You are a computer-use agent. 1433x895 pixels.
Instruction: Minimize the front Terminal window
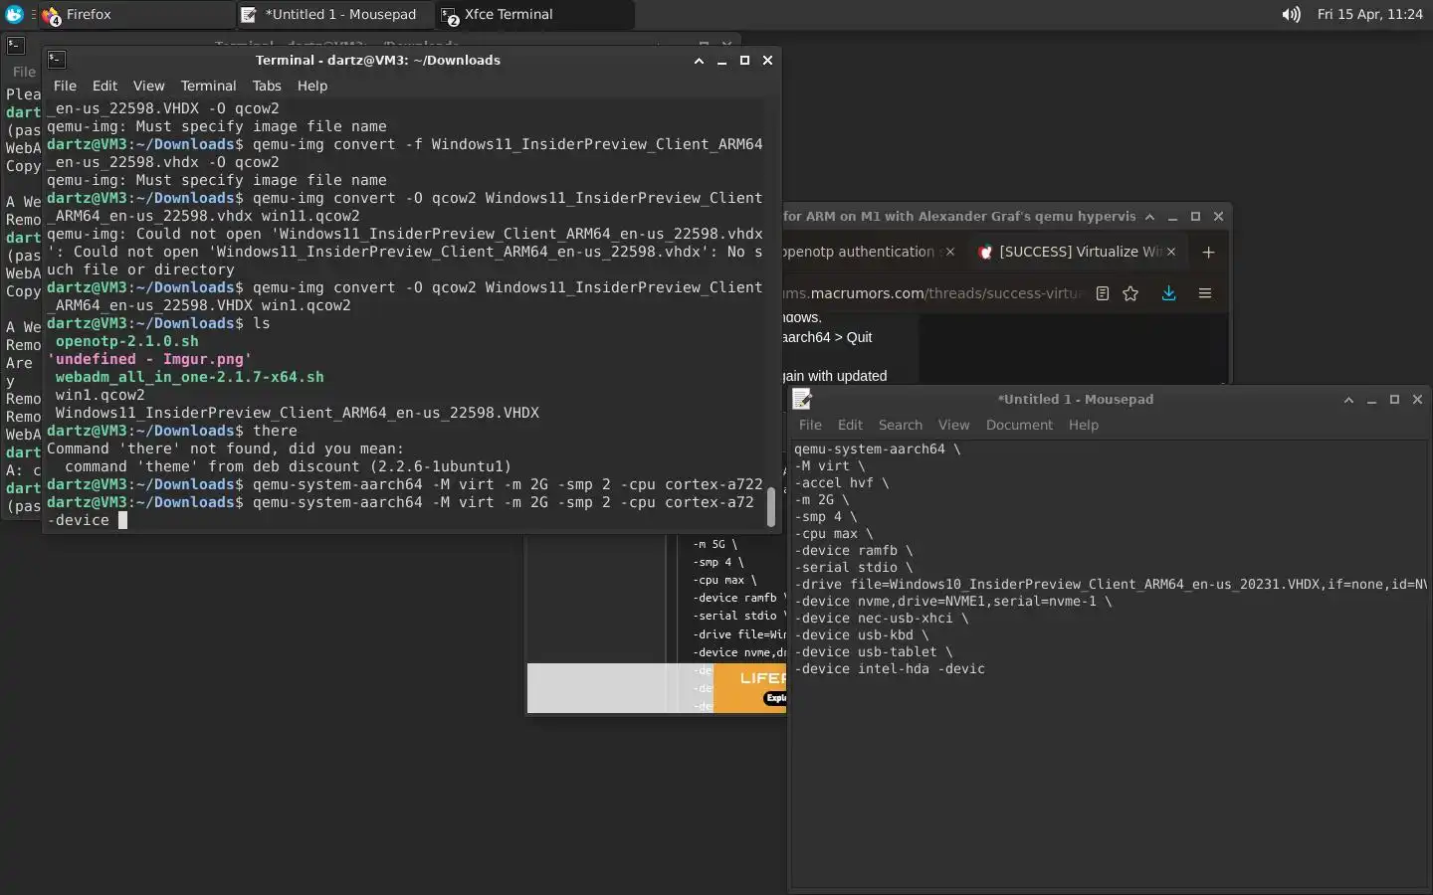(x=721, y=61)
